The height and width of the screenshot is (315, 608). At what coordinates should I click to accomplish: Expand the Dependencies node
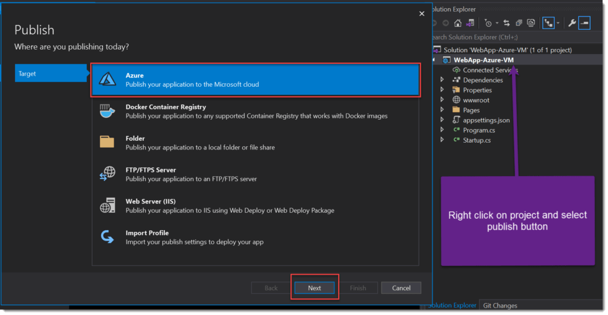tap(442, 80)
